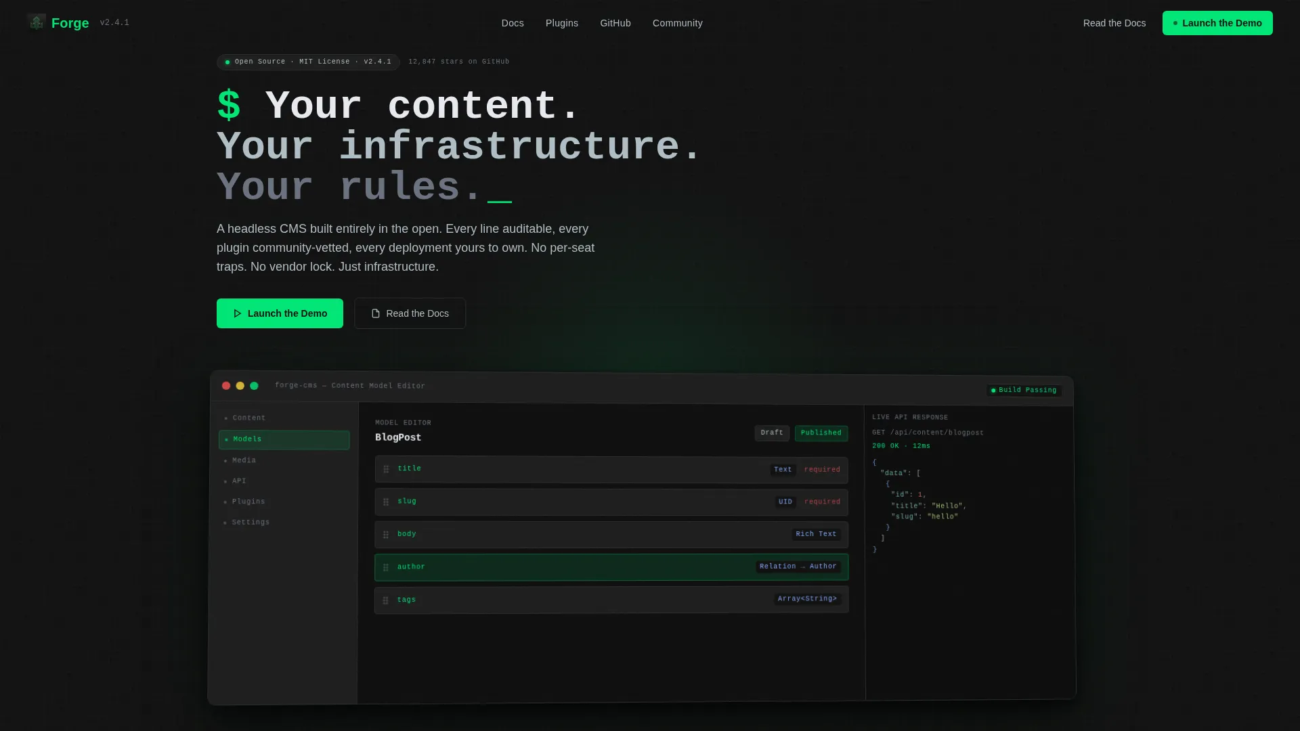This screenshot has height=731, width=1300.
Task: Click the green window dot in forge-cms
Action: (254, 386)
